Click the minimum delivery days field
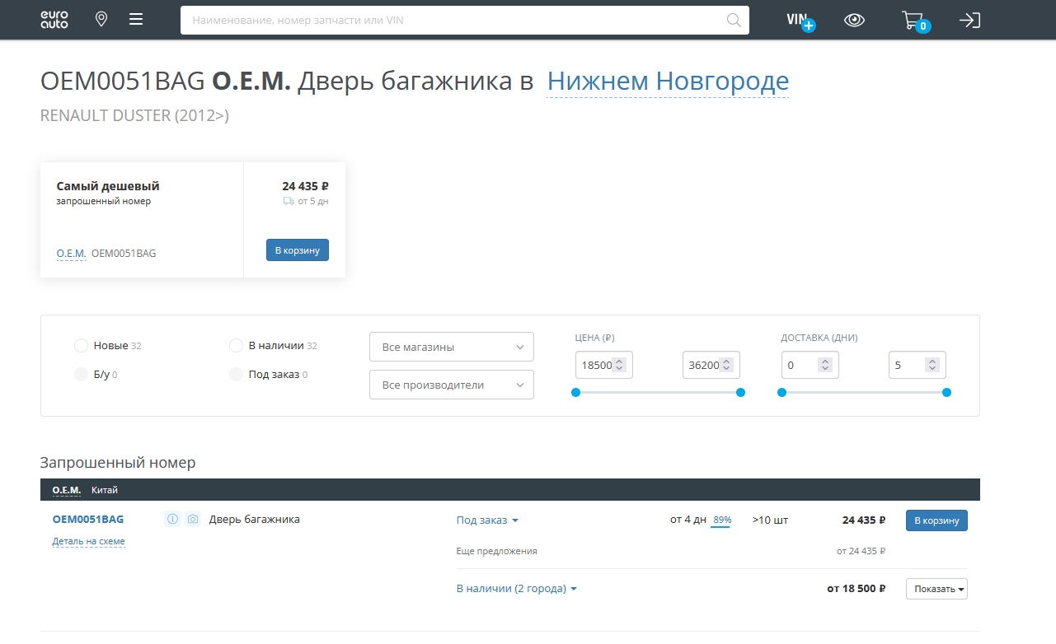This screenshot has width=1056, height=644. [x=810, y=365]
